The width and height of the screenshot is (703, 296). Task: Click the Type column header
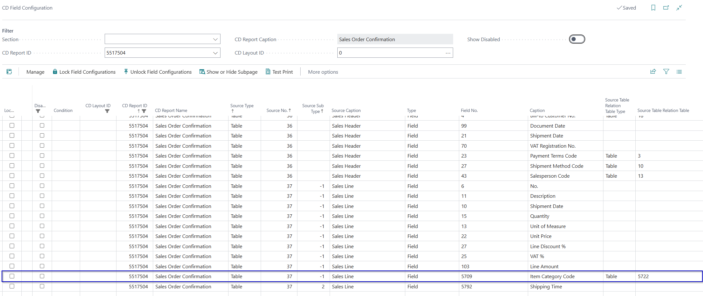pyautogui.click(x=411, y=110)
